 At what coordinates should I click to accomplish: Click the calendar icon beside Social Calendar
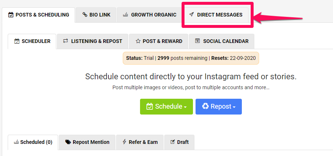[x=197, y=41]
